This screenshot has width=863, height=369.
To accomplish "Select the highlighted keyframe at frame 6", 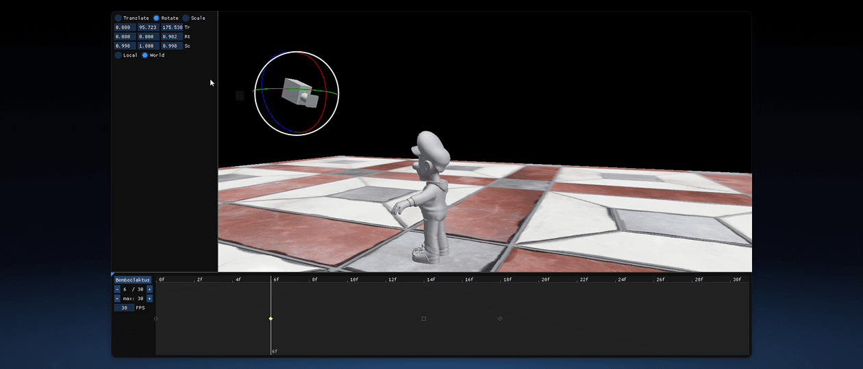I will tap(271, 318).
